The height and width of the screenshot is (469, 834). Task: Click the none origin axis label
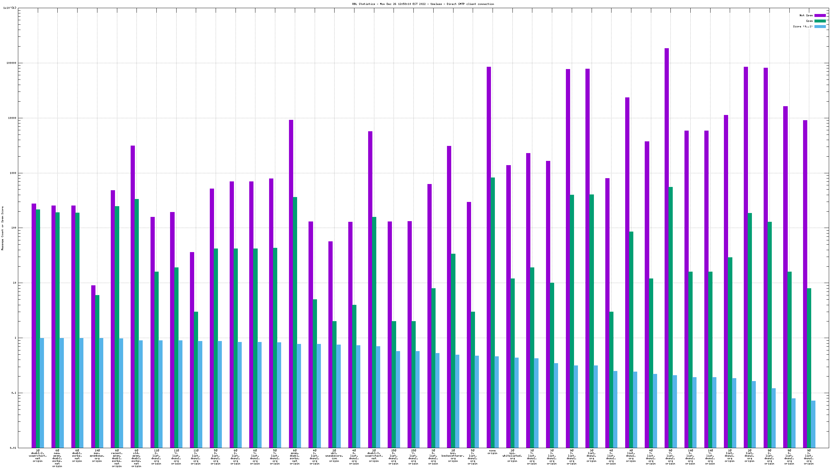click(x=492, y=452)
